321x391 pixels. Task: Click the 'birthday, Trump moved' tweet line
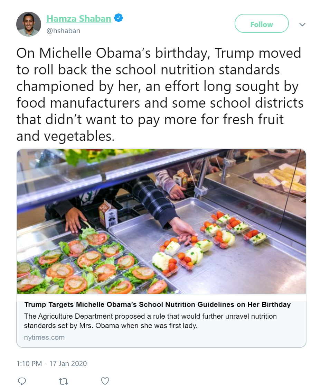pyautogui.click(x=228, y=53)
